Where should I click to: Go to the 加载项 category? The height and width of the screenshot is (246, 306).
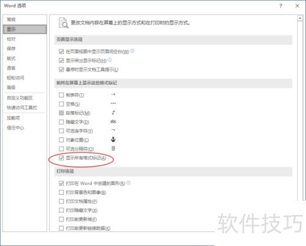[x=24, y=118]
